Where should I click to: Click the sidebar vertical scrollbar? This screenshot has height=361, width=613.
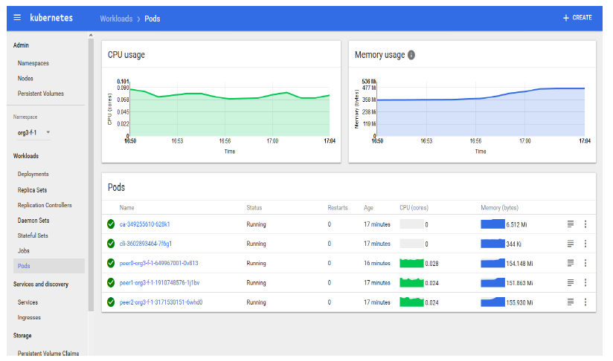coord(91,175)
